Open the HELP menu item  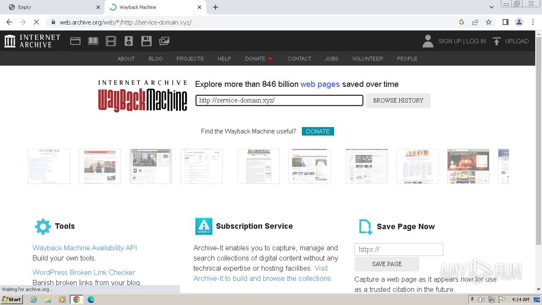click(x=224, y=58)
